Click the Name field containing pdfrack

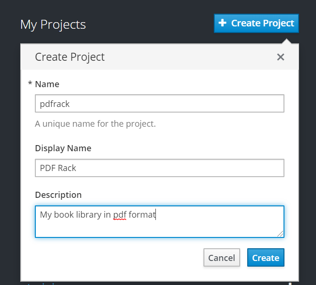click(159, 104)
